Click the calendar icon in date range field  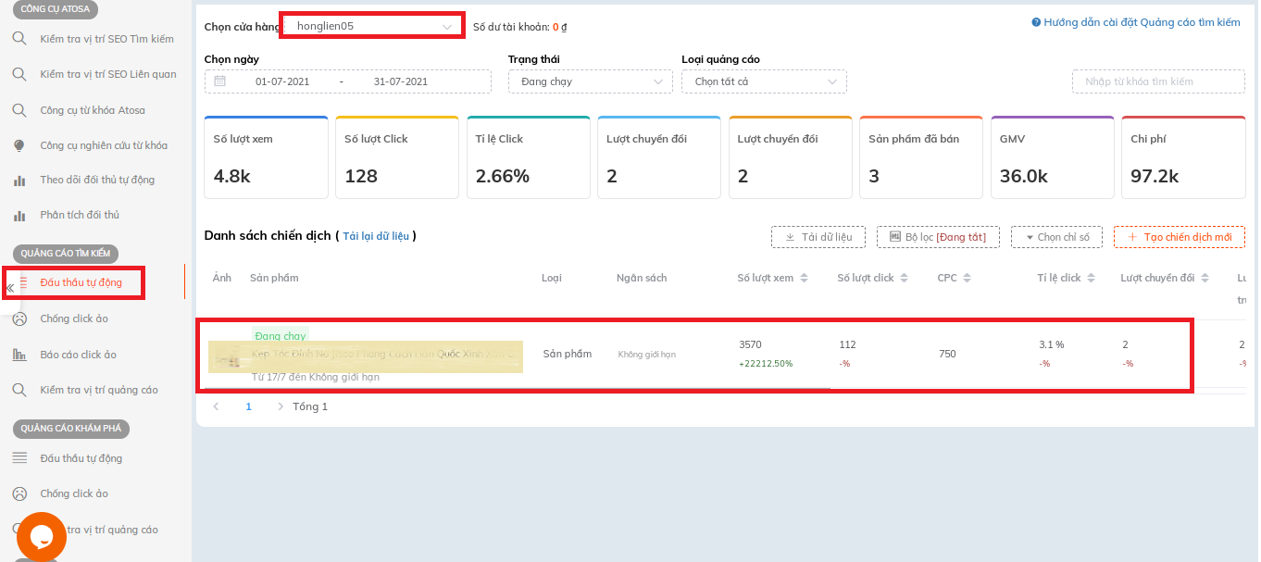[219, 81]
